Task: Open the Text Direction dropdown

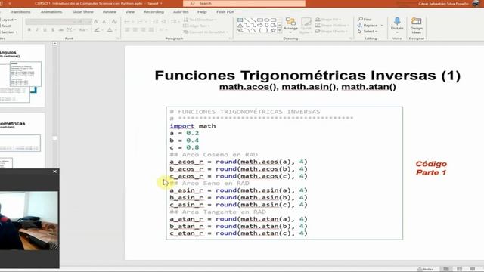Action: click(200, 20)
